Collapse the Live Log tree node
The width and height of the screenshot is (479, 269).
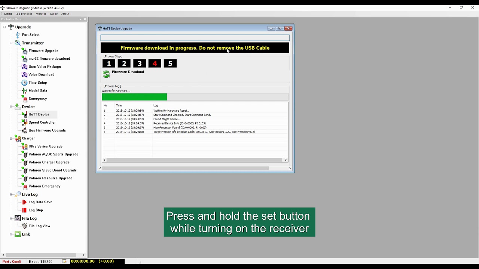click(11, 194)
